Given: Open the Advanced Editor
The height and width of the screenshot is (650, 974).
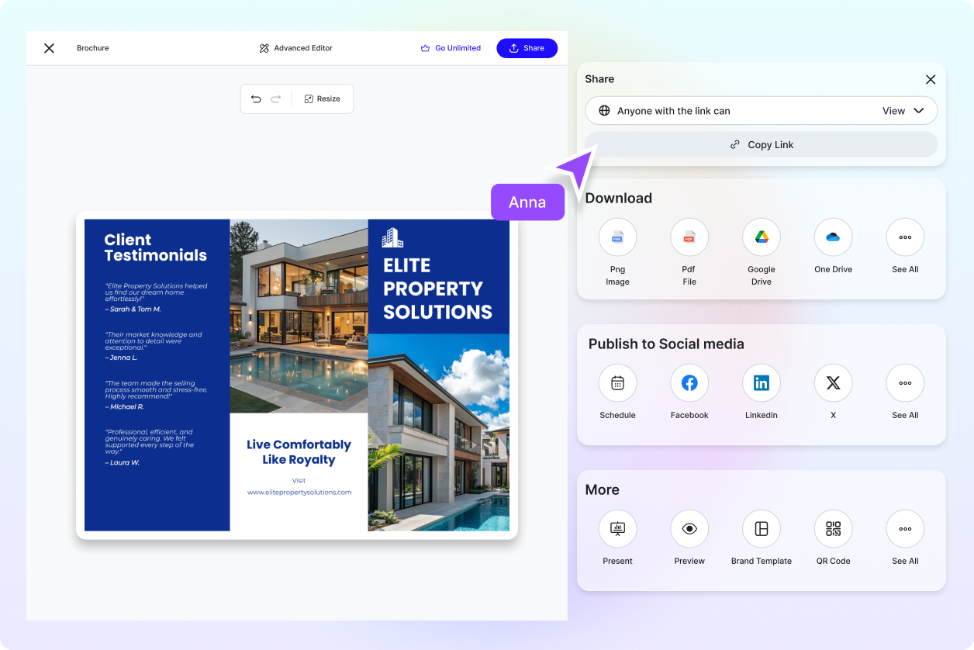Looking at the screenshot, I should pos(296,48).
